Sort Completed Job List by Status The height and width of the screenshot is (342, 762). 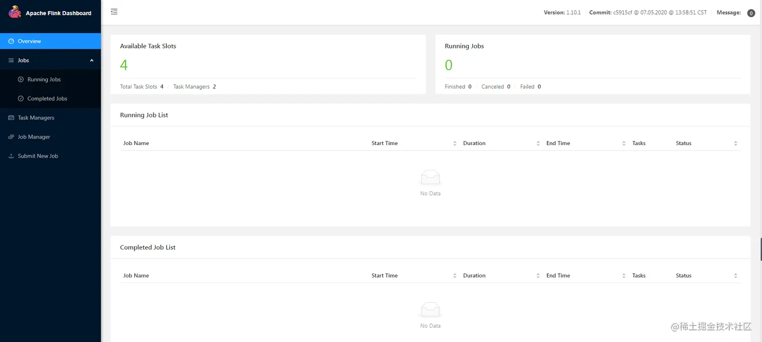(735, 276)
